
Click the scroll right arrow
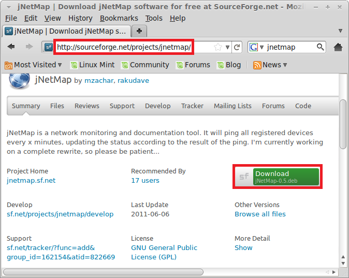[x=333, y=272]
